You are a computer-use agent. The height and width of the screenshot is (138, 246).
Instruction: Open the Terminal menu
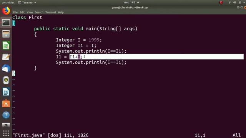coord(50,12)
